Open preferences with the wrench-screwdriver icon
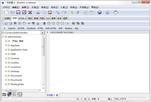Screen dimensions: 151x102 [107, 12]
